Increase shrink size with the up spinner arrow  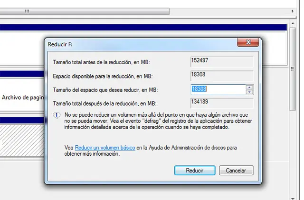tap(249, 87)
